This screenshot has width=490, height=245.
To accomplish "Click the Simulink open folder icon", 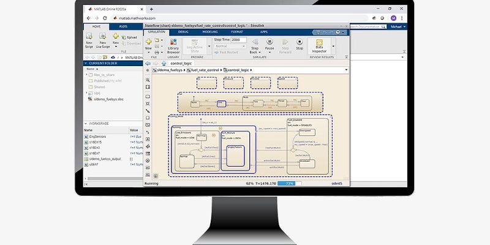I will point(157,40).
